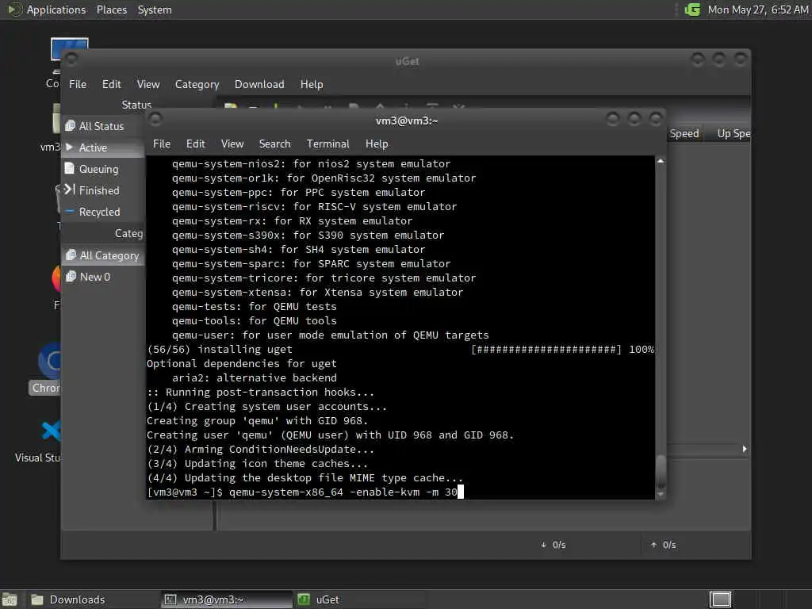Click the New 0 category icon
This screenshot has height=609, width=812.
71,277
